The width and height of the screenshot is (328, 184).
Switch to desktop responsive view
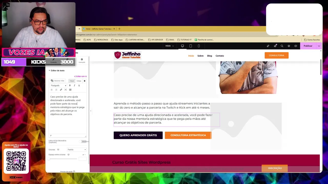pos(182,46)
